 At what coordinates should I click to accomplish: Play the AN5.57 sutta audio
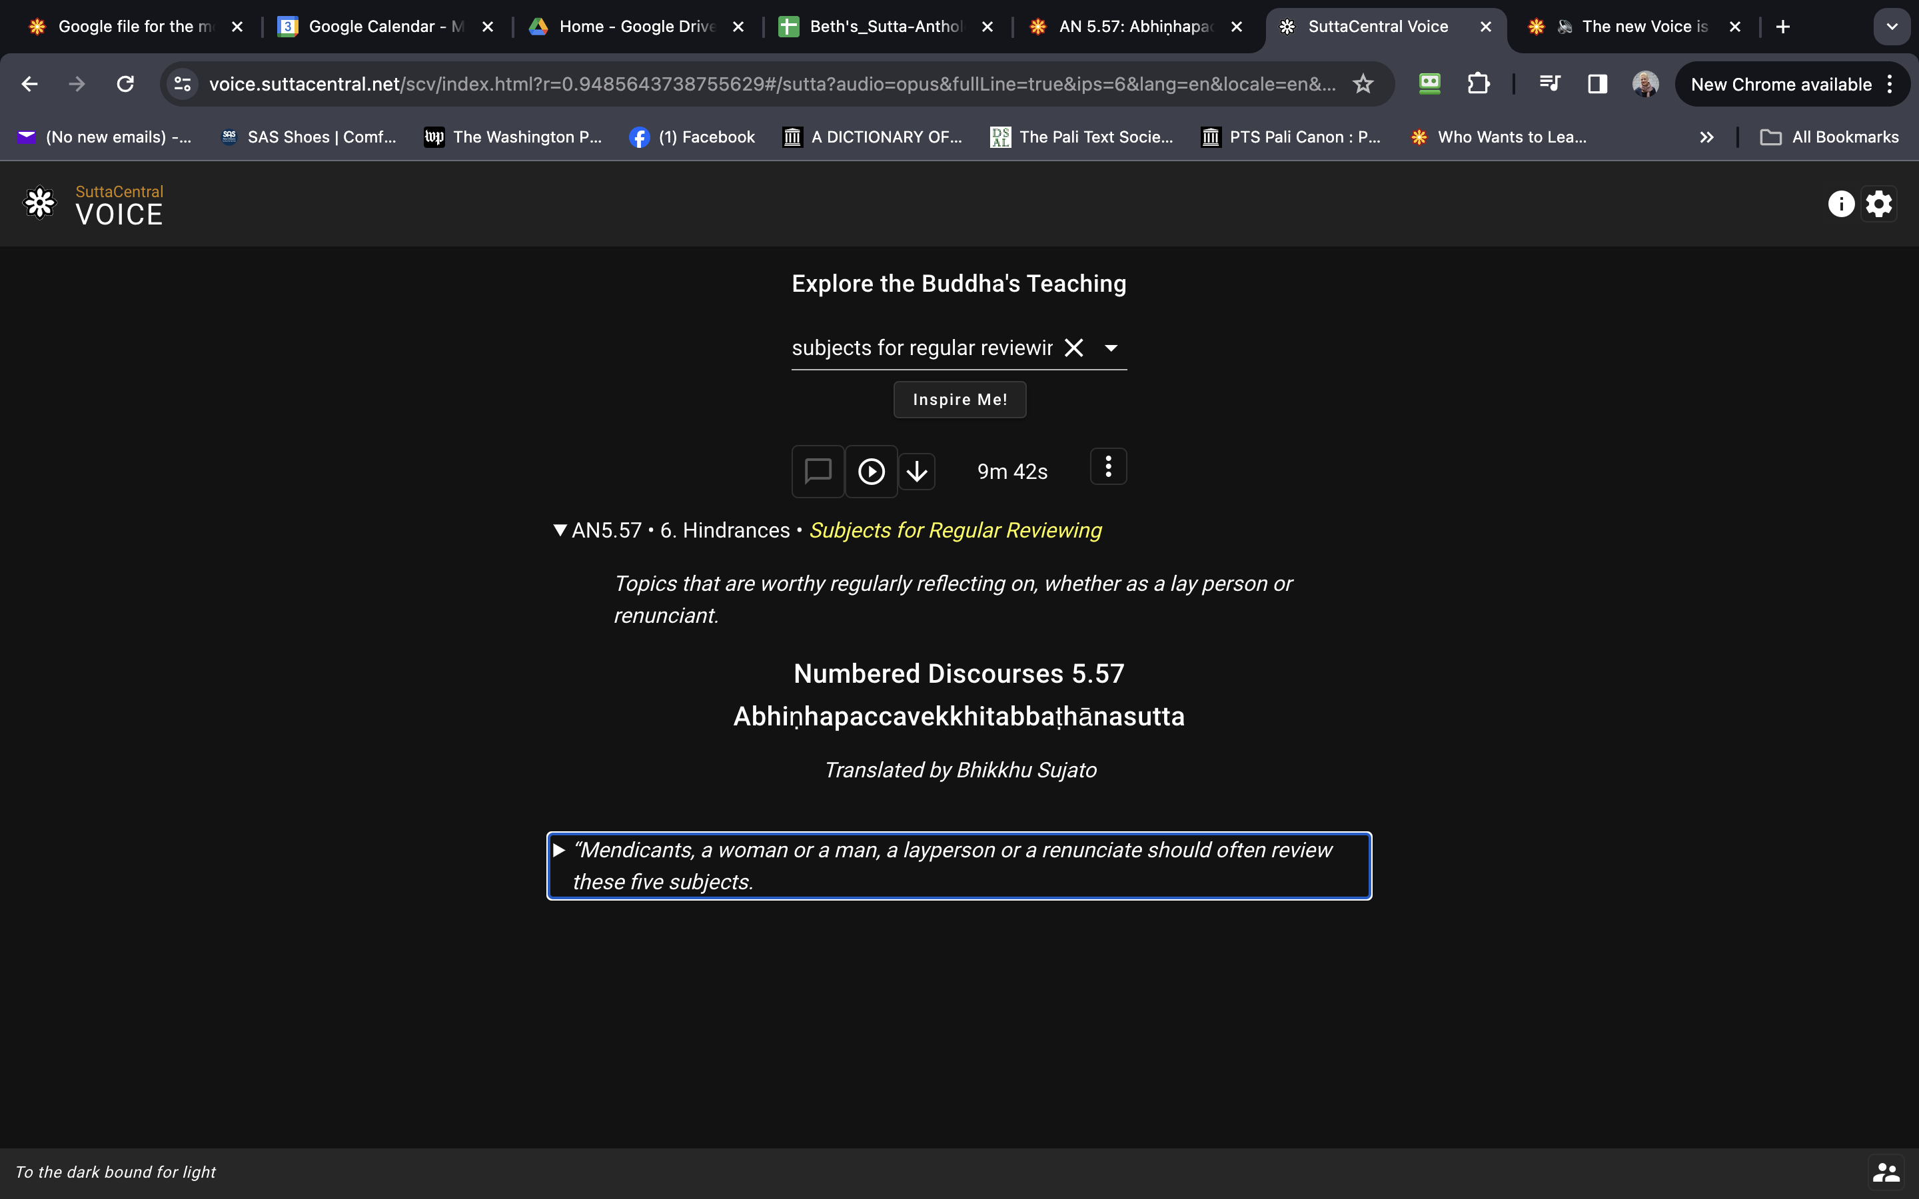pyautogui.click(x=871, y=472)
